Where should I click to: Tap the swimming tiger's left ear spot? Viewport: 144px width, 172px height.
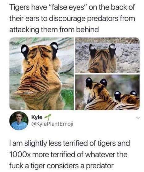[24, 49]
